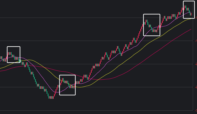The width and height of the screenshot is (197, 114).
Task: Click the last candle at the right edge
Action: point(191,14)
